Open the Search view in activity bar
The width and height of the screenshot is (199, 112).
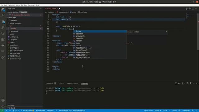3,15
